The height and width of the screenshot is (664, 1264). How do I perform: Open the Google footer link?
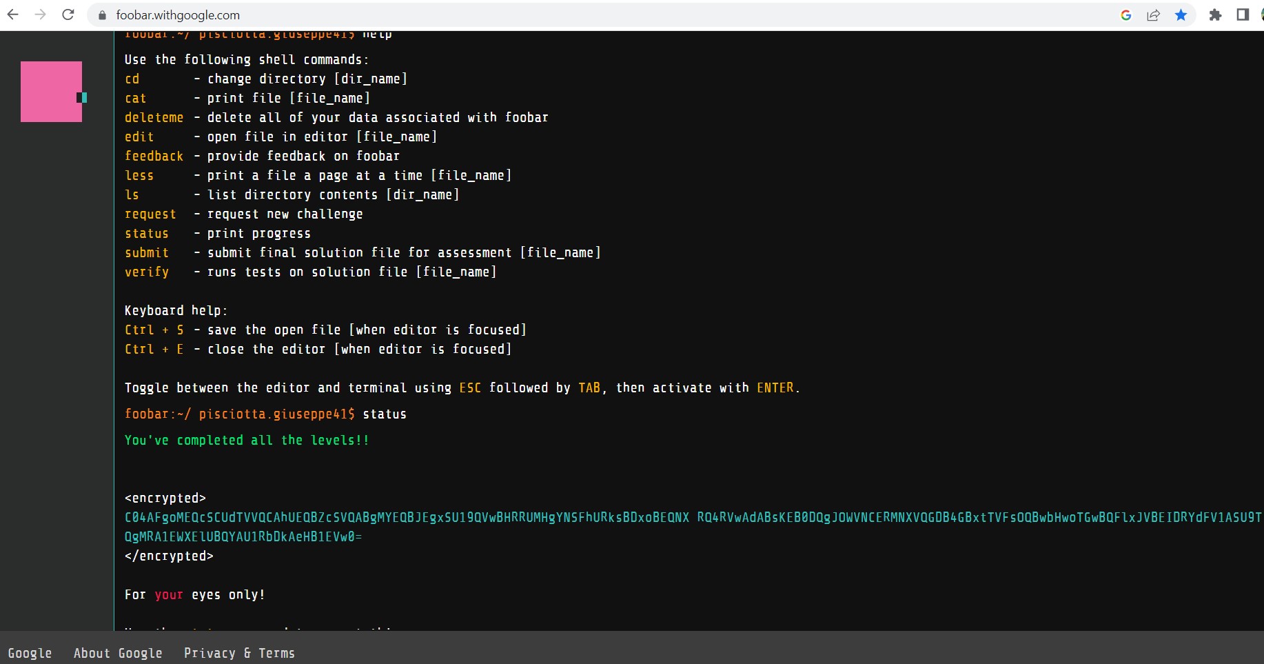pyautogui.click(x=30, y=653)
